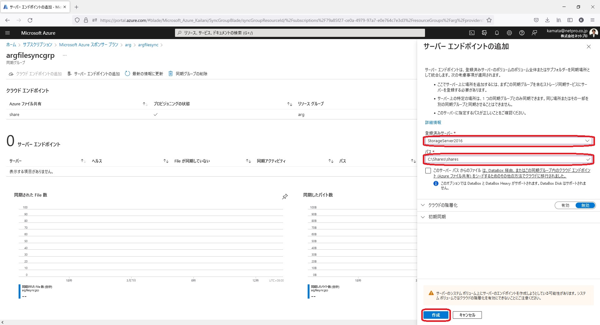Click the notifications bell icon
The height and width of the screenshot is (325, 600).
pos(497,33)
